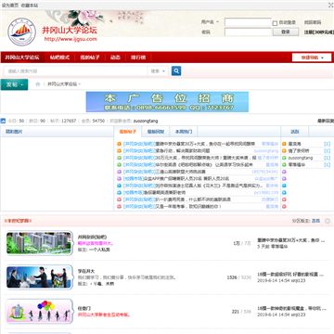Open the 用户名 login type dropdown
This screenshot has height=334, width=334.
pyautogui.click(x=211, y=22)
